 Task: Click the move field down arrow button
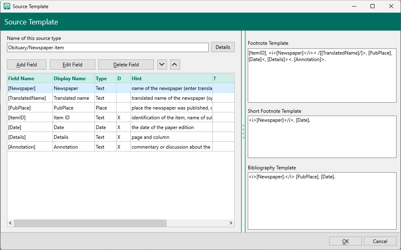(162, 64)
